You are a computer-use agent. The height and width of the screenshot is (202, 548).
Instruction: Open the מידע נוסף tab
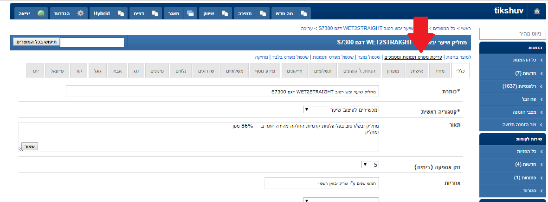click(264, 70)
